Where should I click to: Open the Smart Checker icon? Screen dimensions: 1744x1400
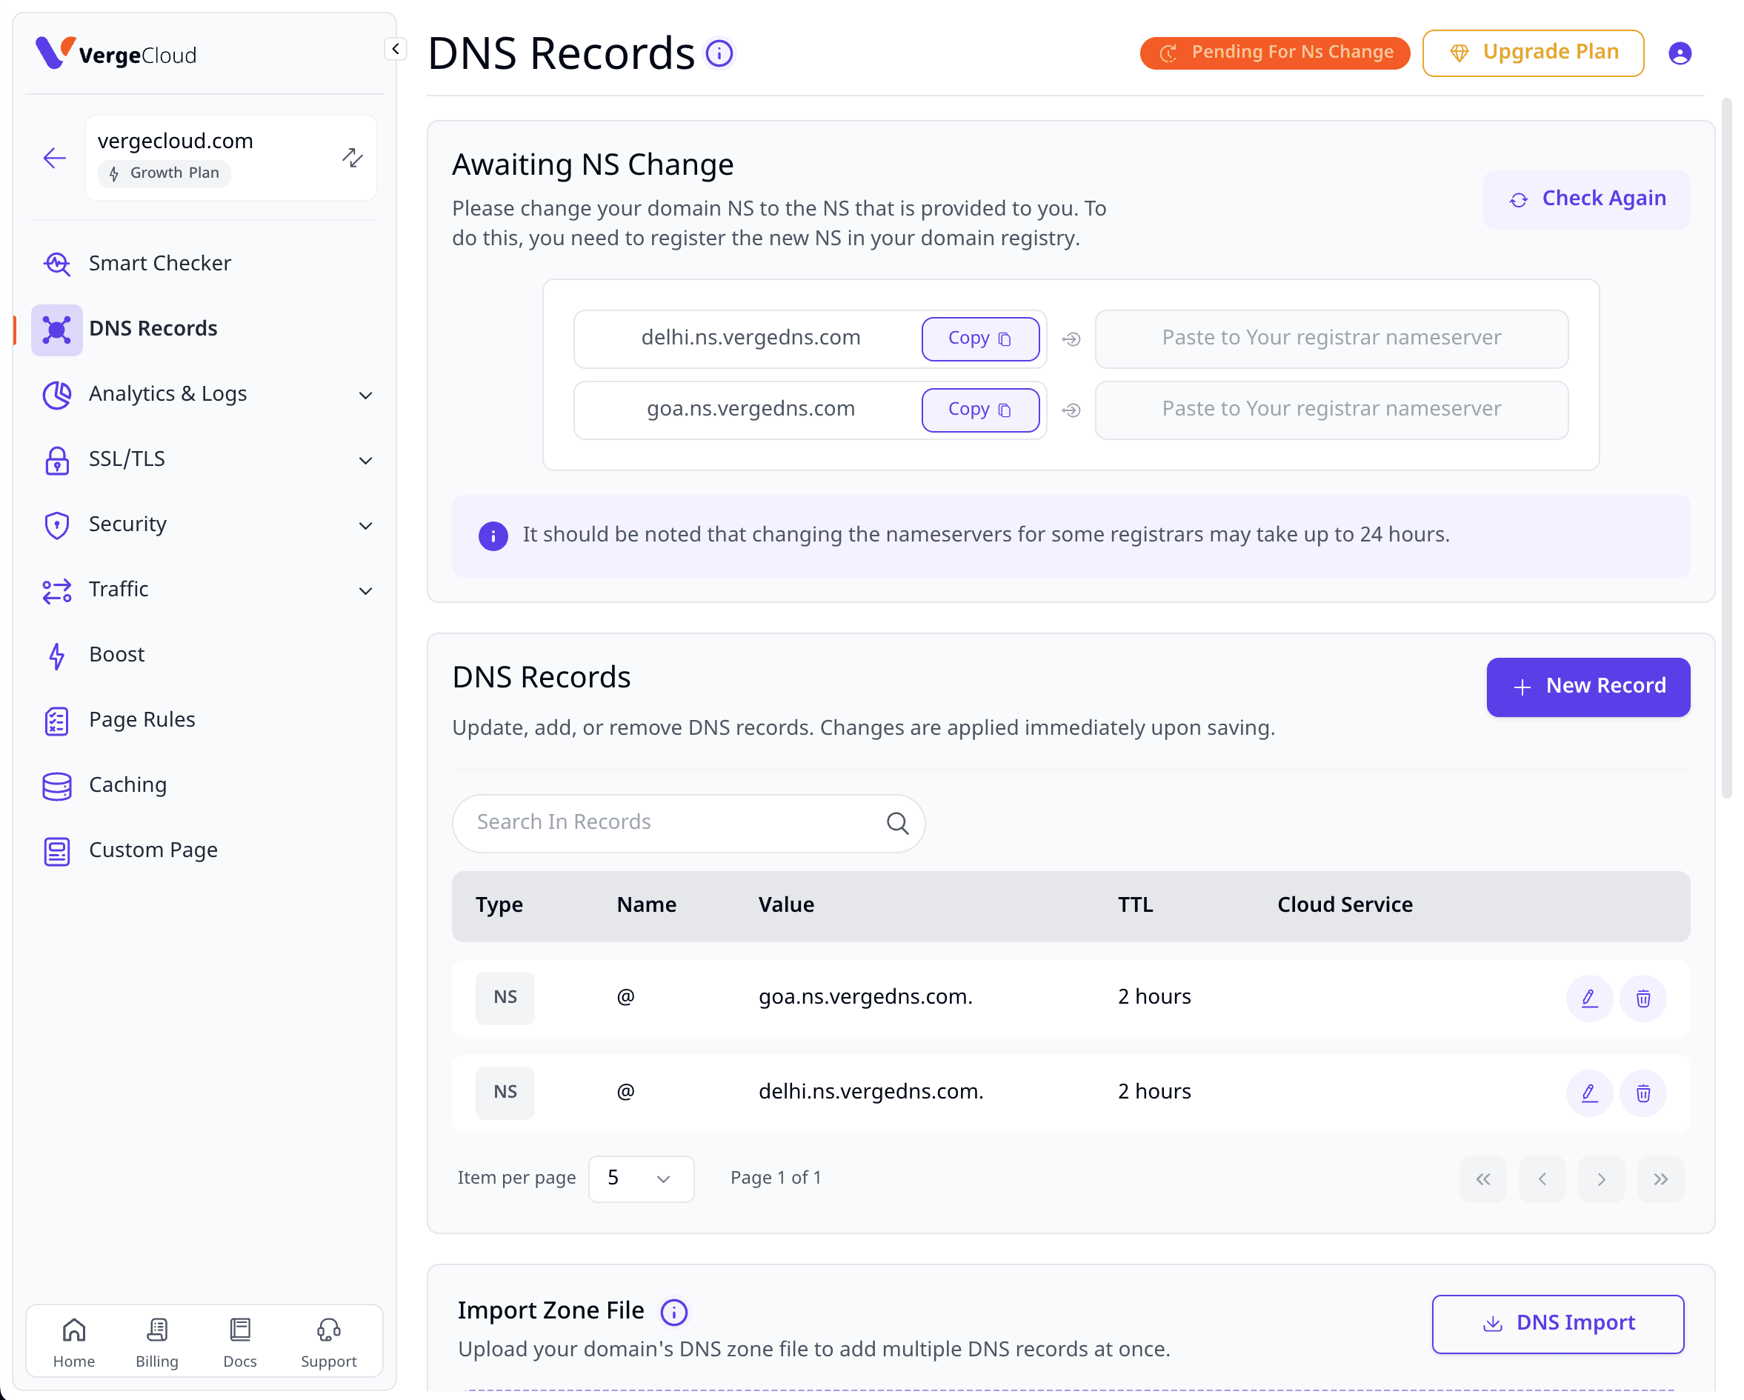[x=56, y=264]
